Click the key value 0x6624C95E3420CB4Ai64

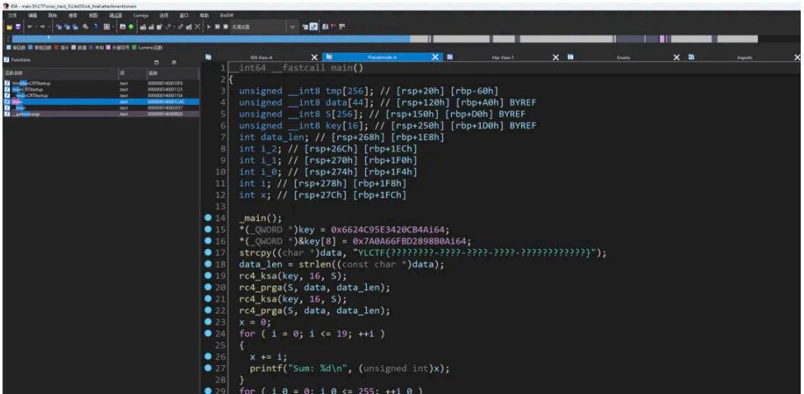[x=391, y=229]
